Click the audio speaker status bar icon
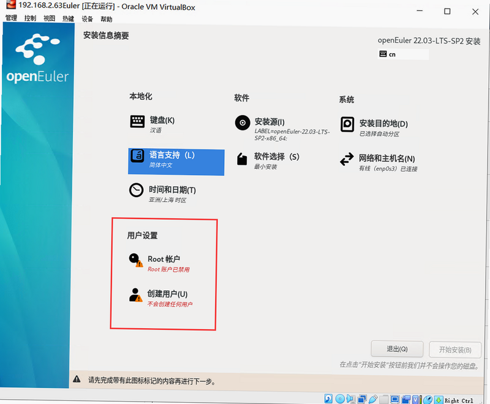The image size is (490, 404). [350, 398]
